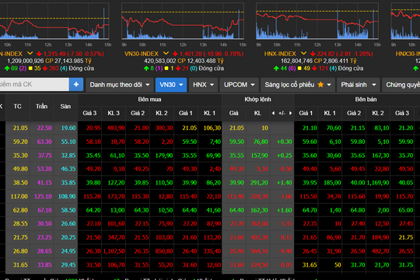Click KL 1 header under Bên mua

209,113
